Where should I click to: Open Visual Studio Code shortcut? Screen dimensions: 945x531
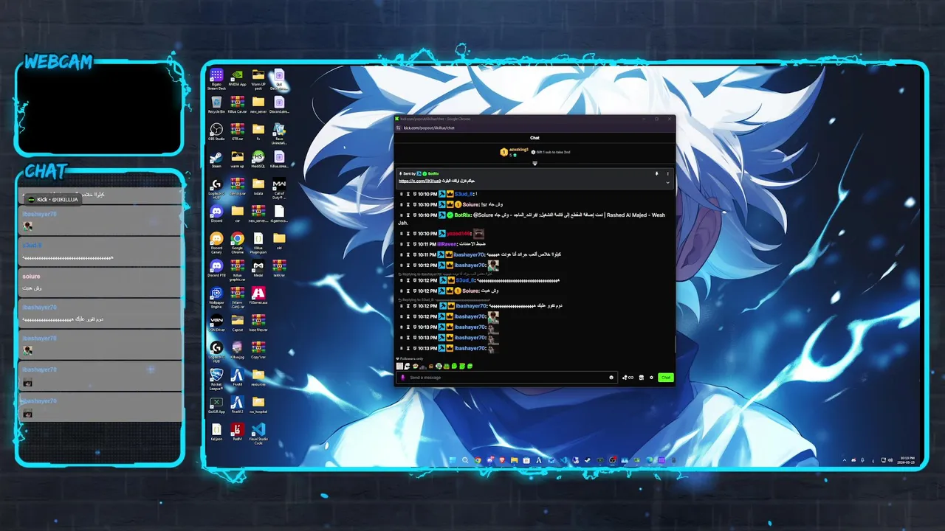tap(258, 434)
